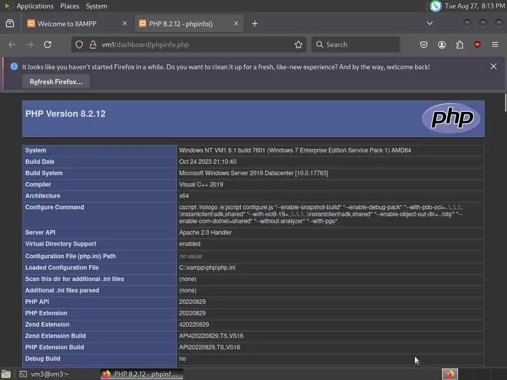
Task: Close the Welcome to XAMPP tab
Action: point(125,23)
